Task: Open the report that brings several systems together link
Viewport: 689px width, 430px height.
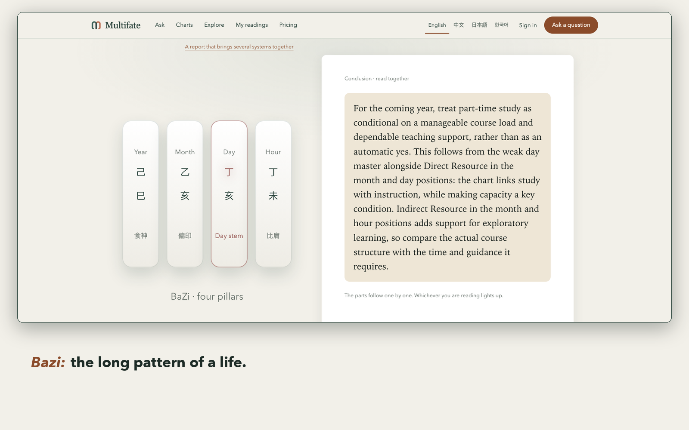Action: click(239, 46)
